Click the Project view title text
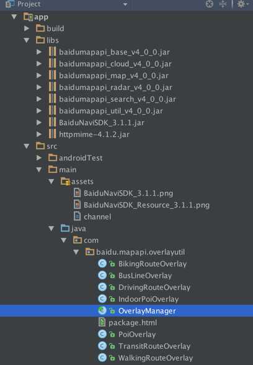The image size is (253, 365). (x=29, y=4)
